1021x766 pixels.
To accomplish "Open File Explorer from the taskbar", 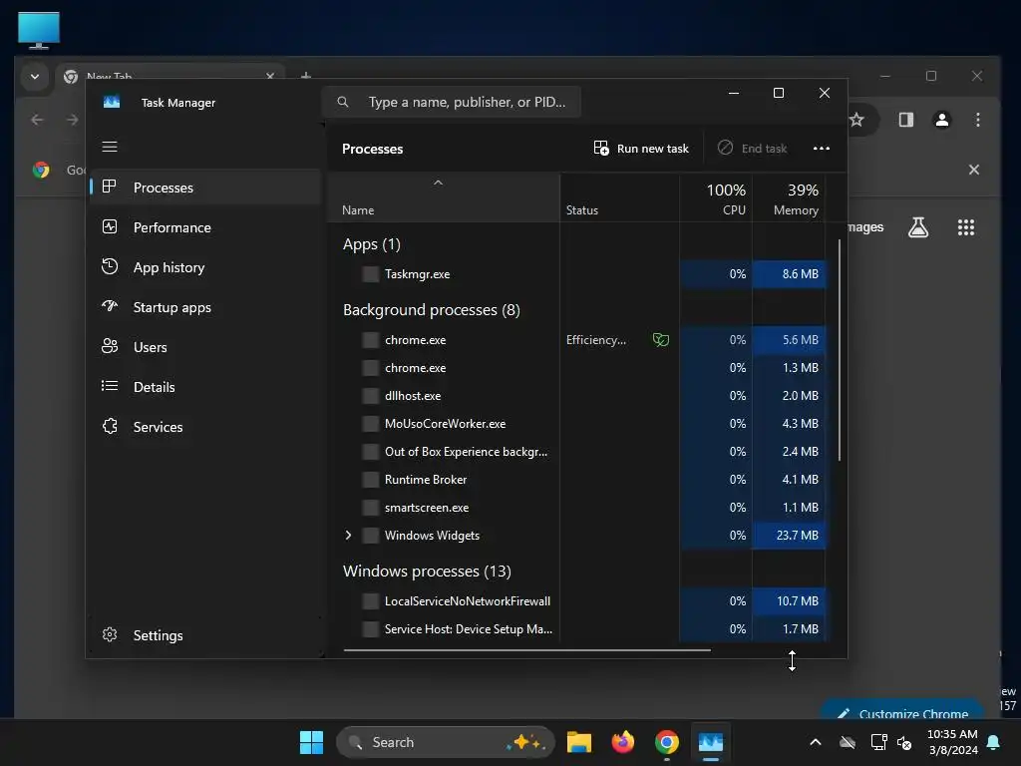I will (579, 742).
